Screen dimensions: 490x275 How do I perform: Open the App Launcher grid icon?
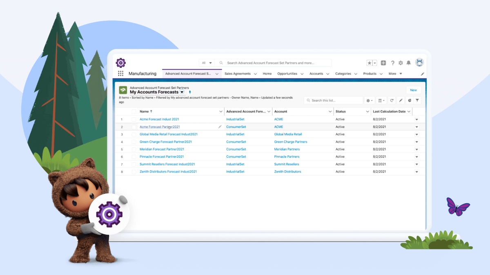click(x=120, y=74)
